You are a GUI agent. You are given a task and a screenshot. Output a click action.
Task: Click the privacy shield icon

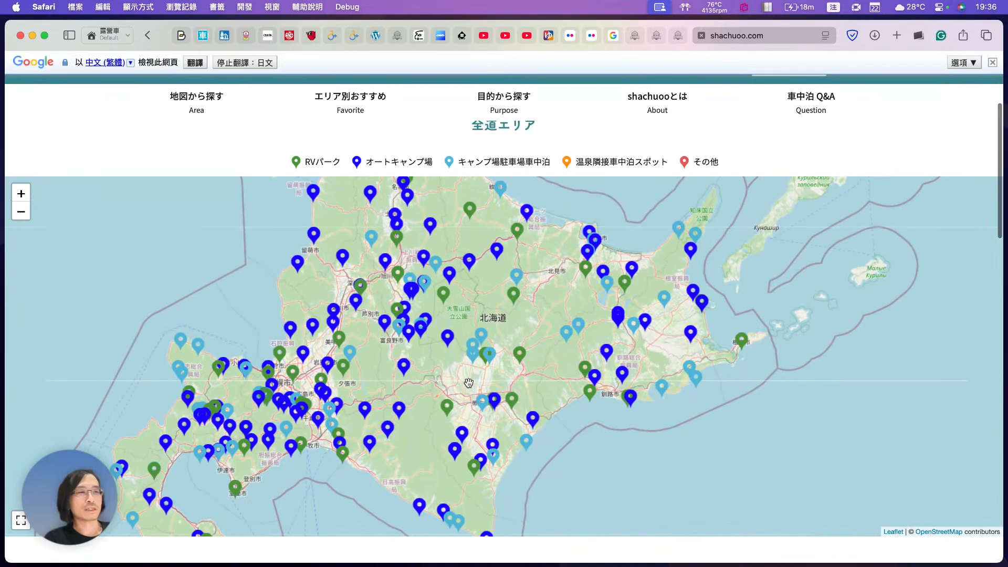coord(852,35)
